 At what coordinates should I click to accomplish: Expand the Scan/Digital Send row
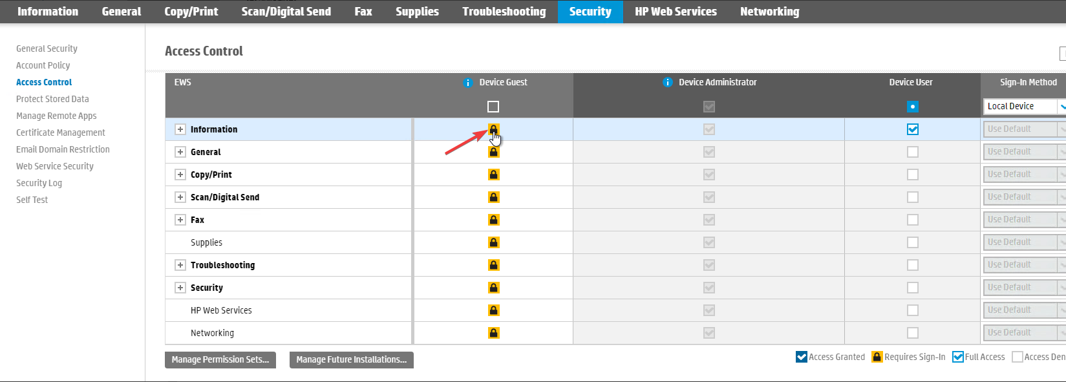click(180, 197)
